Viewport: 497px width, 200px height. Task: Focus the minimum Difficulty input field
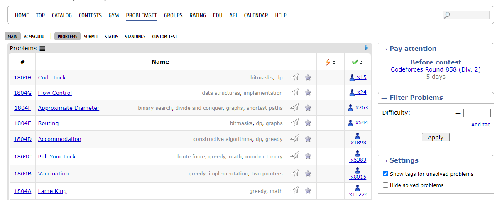(439, 113)
